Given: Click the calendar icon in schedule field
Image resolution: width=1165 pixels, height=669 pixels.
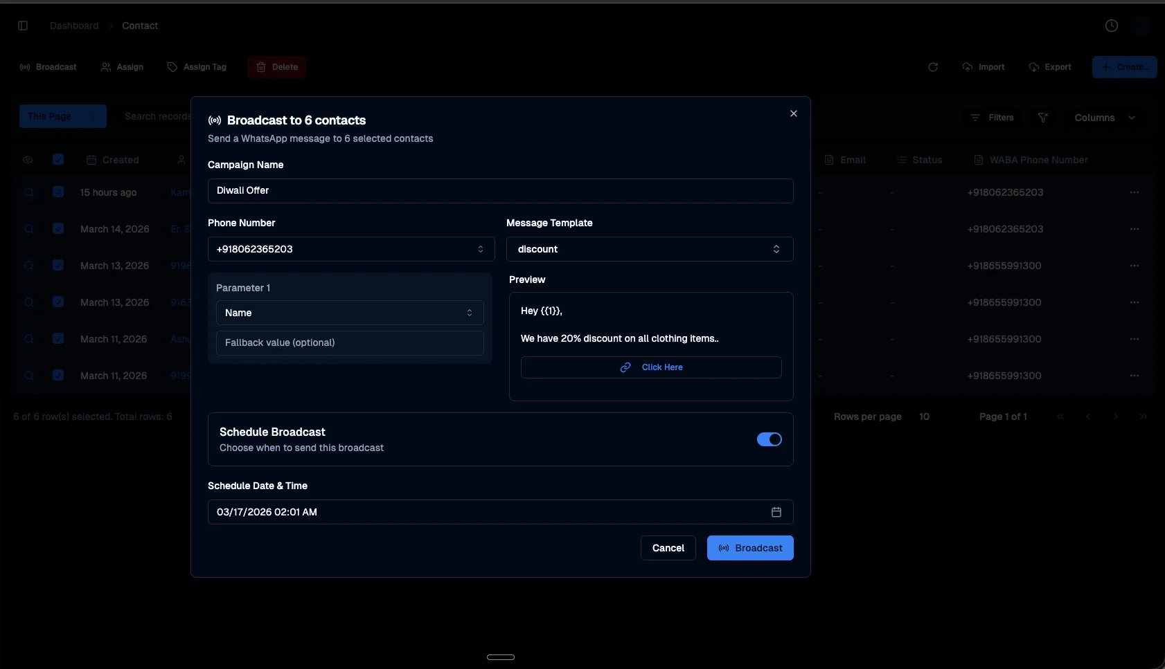Looking at the screenshot, I should coord(776,512).
